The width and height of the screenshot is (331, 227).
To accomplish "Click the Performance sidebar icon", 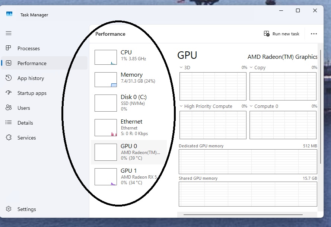I will coord(9,63).
